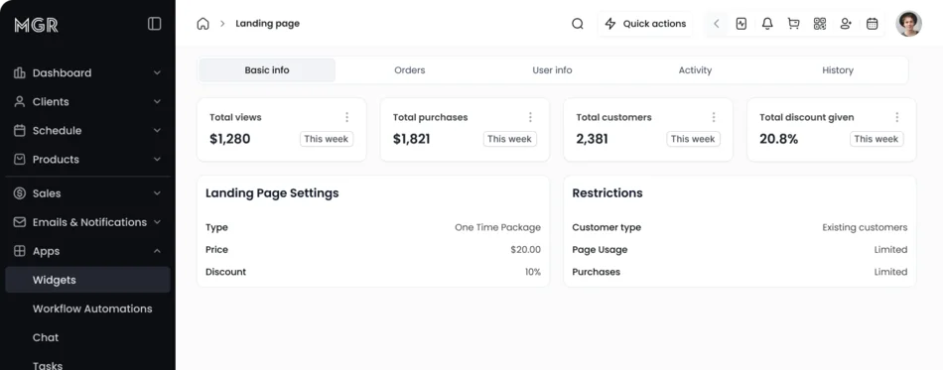Click the lightning bolt Quick actions icon
Image resolution: width=943 pixels, height=370 pixels.
pyautogui.click(x=610, y=24)
